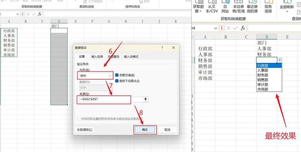This screenshot has width=301, height=152.
Task: Expand the 获取数据 dropdown chevron
Action: [x=201, y=11]
